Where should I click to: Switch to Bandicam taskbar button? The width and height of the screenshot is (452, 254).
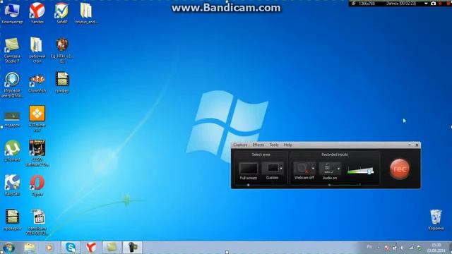[132, 248]
